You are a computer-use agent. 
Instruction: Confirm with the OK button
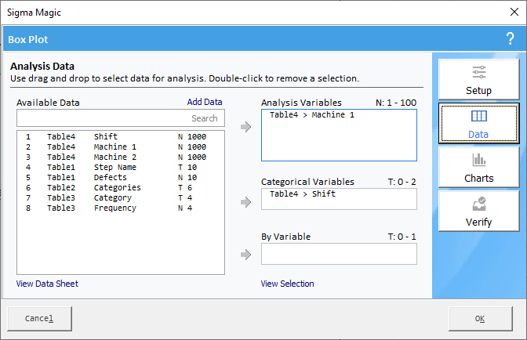[x=480, y=319]
